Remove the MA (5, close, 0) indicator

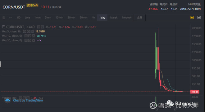[x=32, y=31]
